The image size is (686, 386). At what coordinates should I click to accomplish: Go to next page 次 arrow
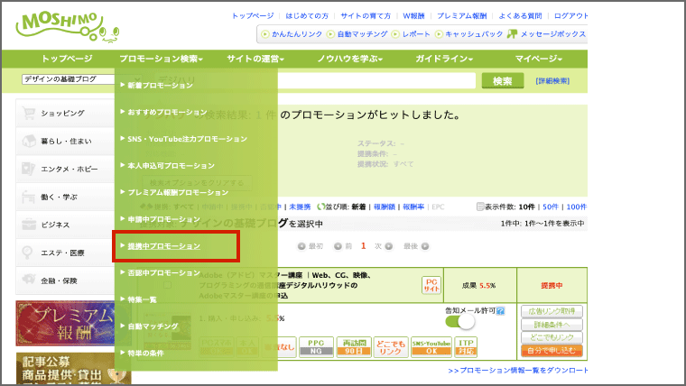point(388,246)
